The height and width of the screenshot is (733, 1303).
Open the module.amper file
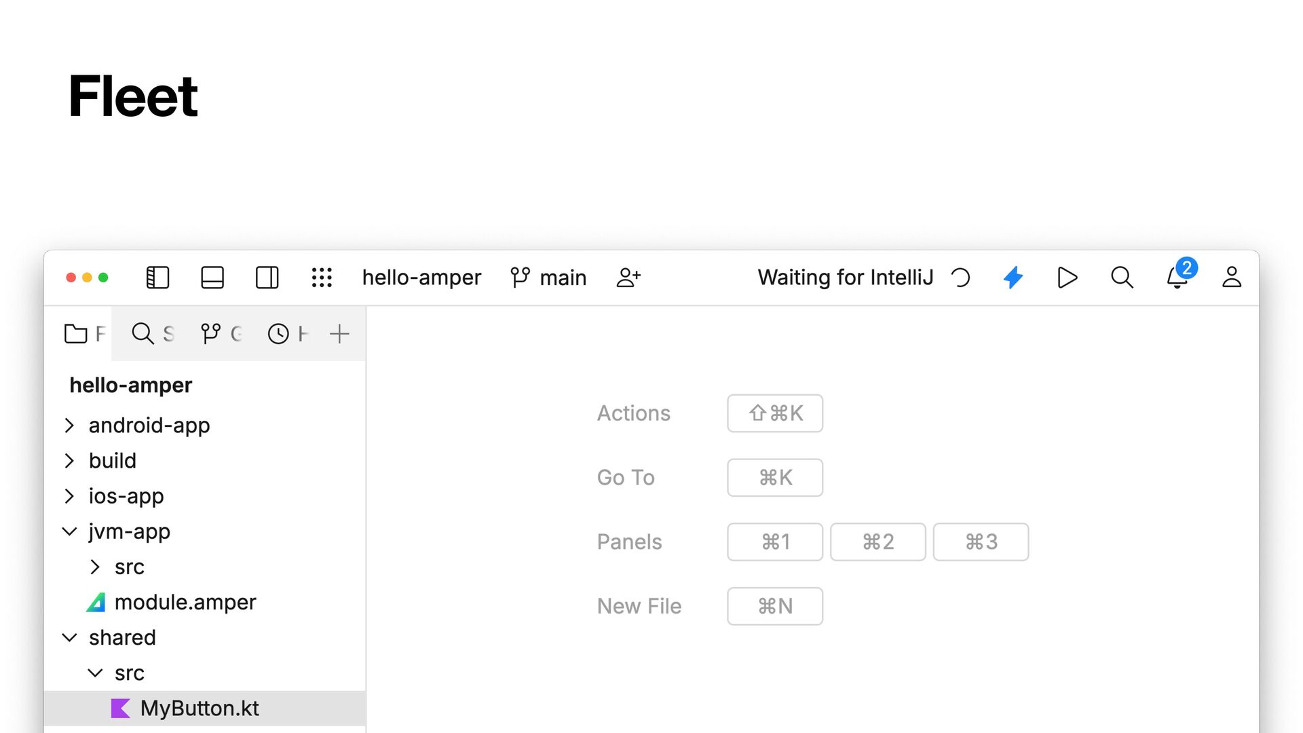pos(185,602)
